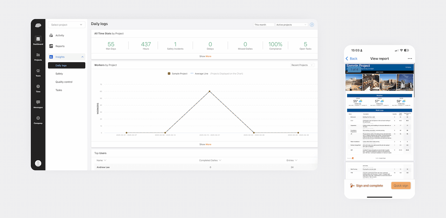Viewport: 446px width, 218px height.
Task: Open Company settings gear icon
Action: (38, 118)
